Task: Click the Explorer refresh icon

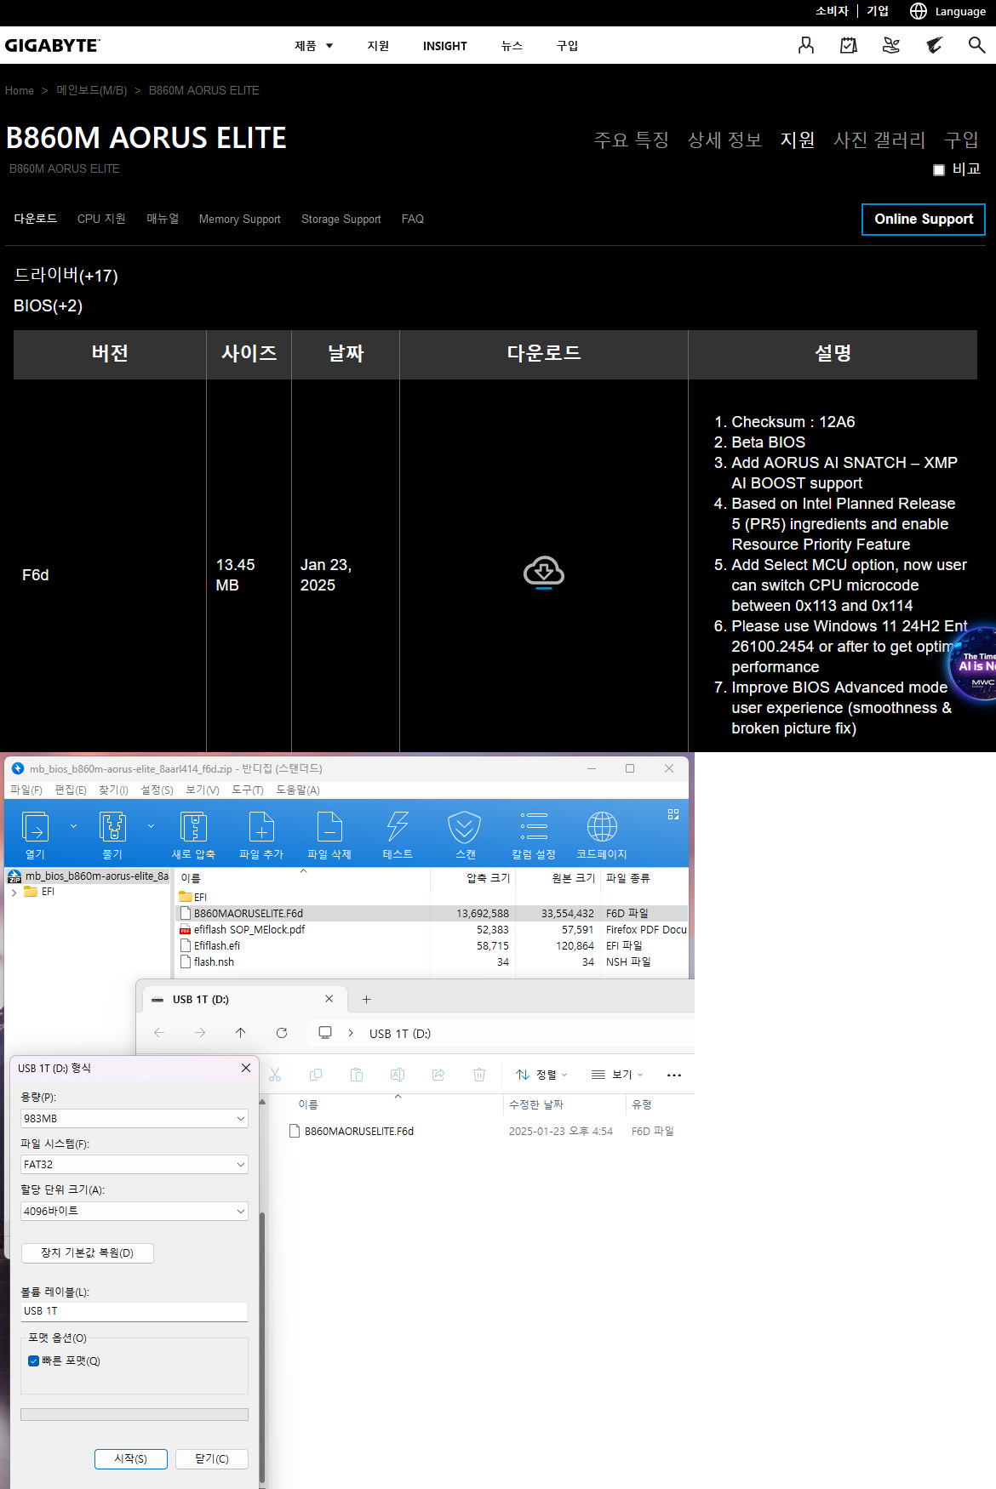Action: click(282, 1033)
